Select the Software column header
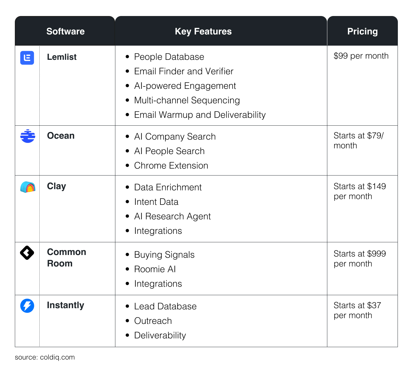Viewport: 413px width, 371px height. point(65,31)
